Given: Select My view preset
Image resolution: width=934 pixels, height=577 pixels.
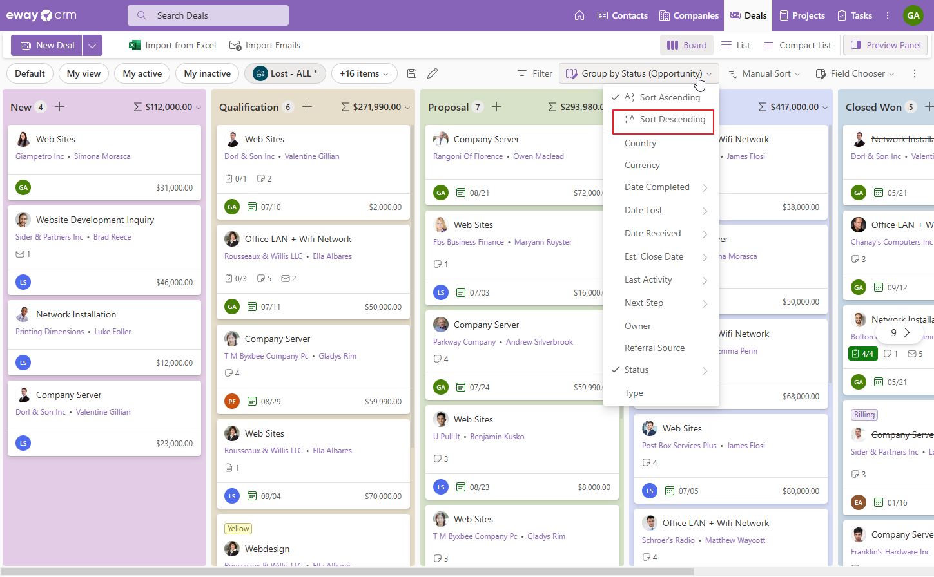Looking at the screenshot, I should coord(84,73).
